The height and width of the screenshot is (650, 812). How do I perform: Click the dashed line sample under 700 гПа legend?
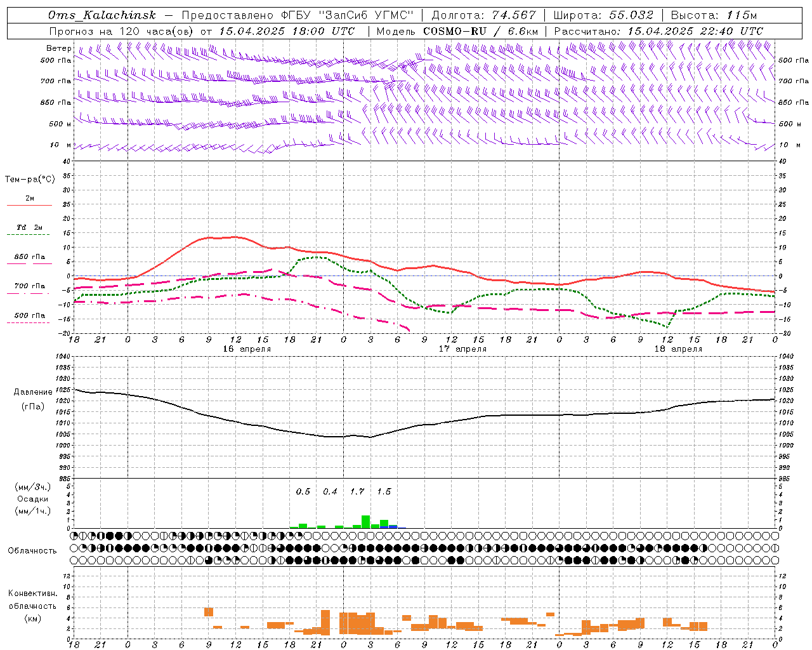(29, 294)
